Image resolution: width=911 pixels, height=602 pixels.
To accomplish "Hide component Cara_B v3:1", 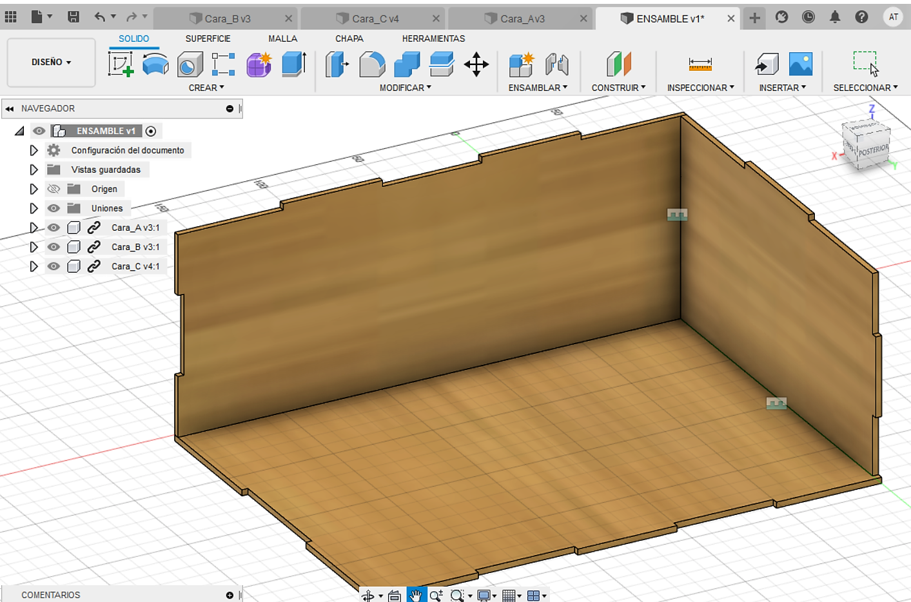I will (54, 247).
